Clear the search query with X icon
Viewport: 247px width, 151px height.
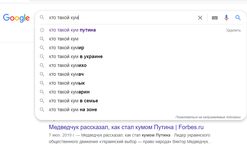200,18
